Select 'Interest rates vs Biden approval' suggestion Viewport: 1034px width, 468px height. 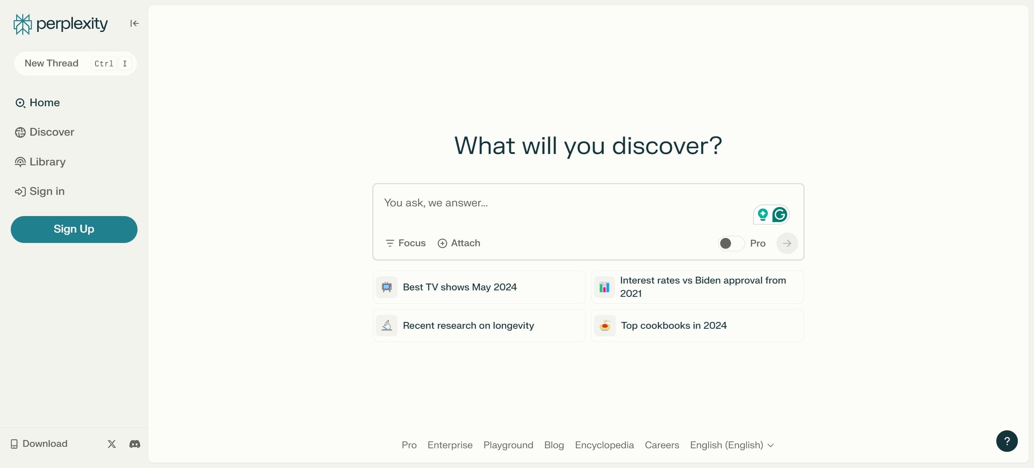[x=697, y=287]
